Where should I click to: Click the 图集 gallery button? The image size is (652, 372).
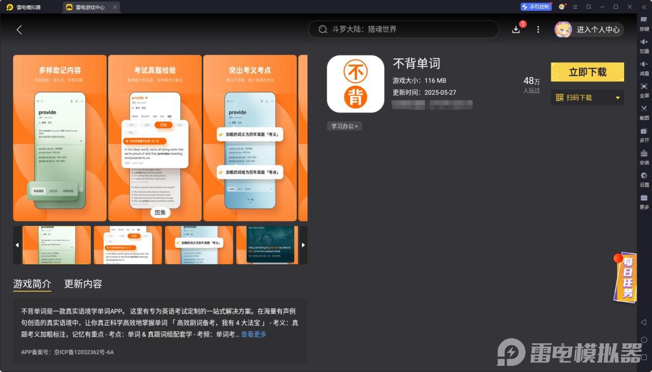160,212
